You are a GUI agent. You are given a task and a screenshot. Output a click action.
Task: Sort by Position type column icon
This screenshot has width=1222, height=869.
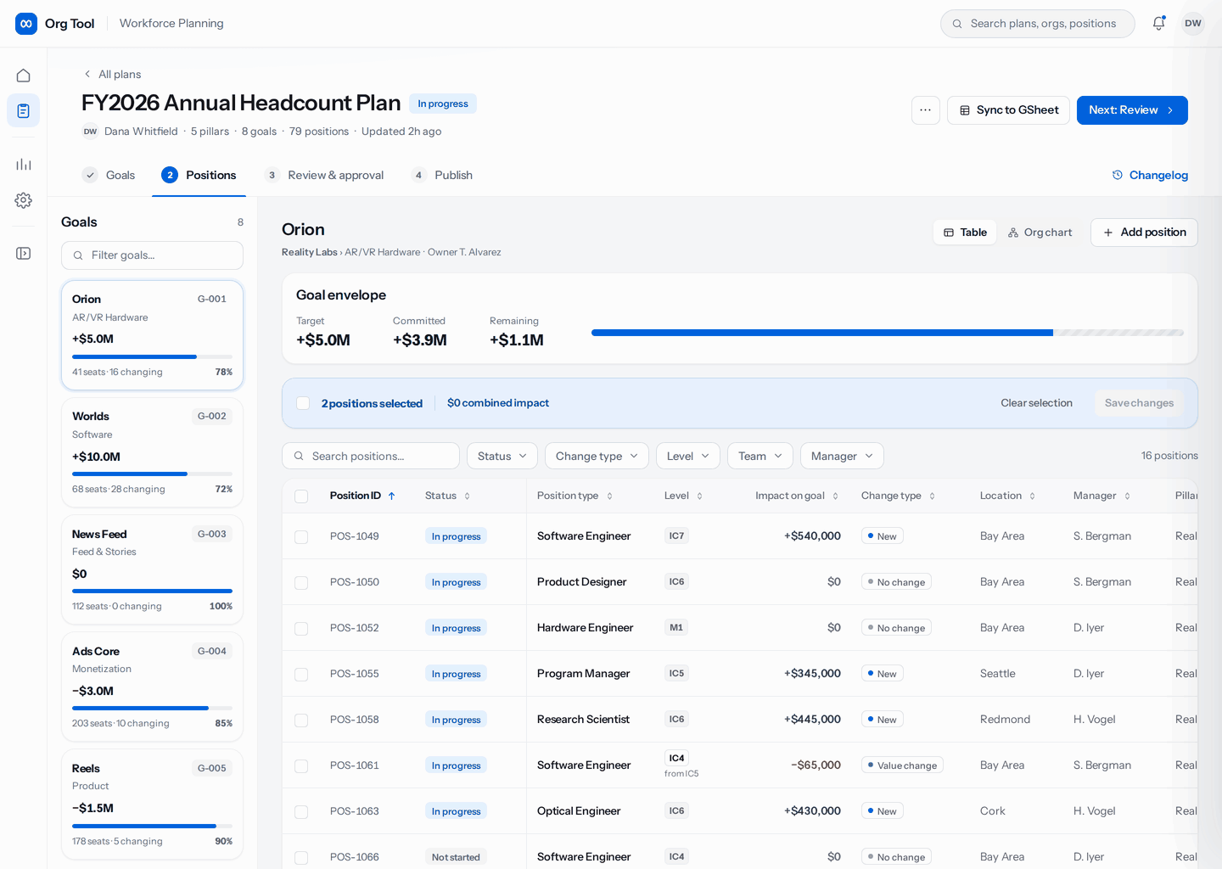(609, 496)
